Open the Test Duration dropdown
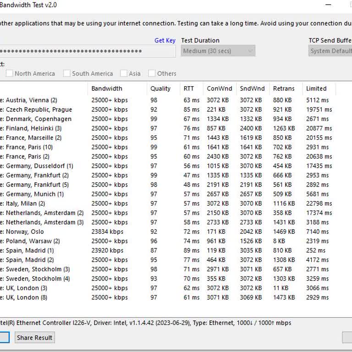The width and height of the screenshot is (352, 352). [218, 51]
